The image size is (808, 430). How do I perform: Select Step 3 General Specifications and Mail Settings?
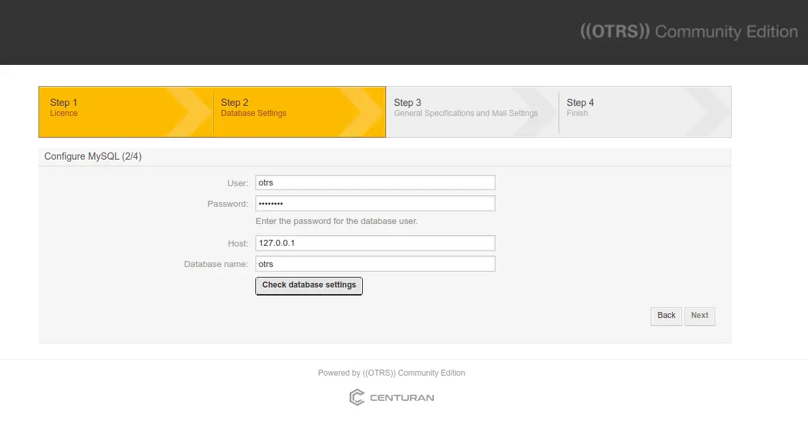(472, 111)
